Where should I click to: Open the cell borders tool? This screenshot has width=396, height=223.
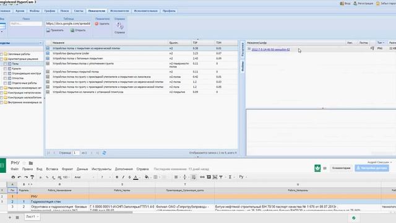(x=155, y=177)
